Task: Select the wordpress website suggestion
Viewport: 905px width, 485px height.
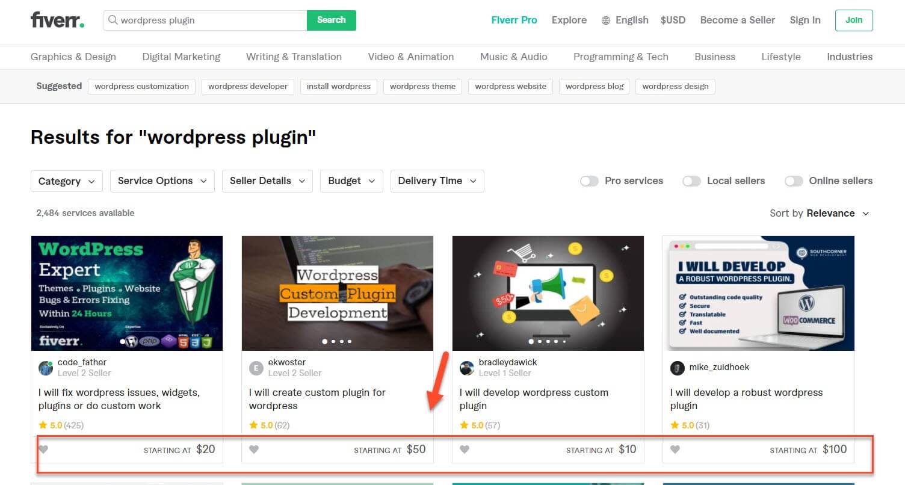Action: (511, 86)
